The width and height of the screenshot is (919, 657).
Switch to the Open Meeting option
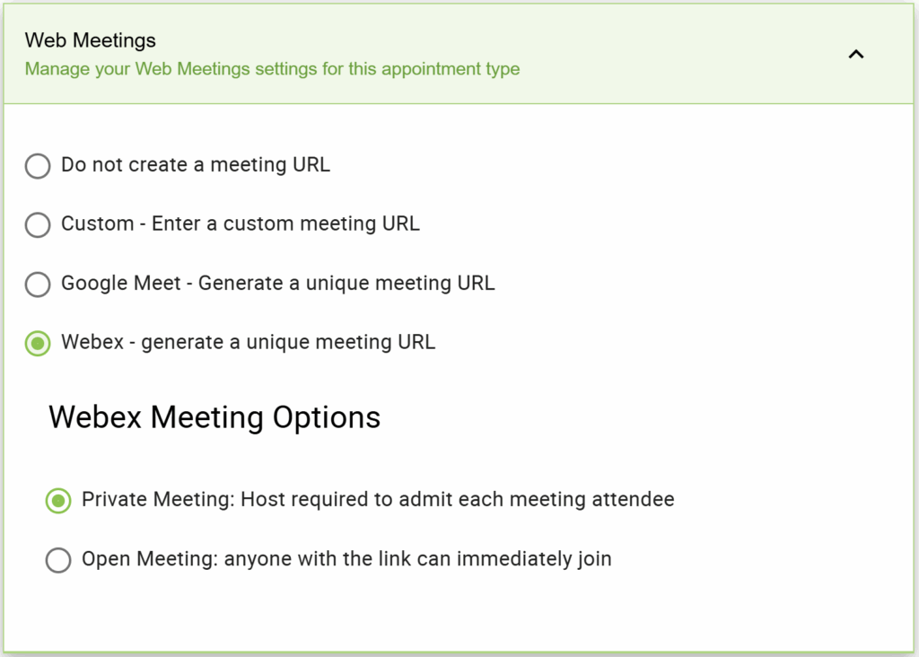(x=58, y=560)
